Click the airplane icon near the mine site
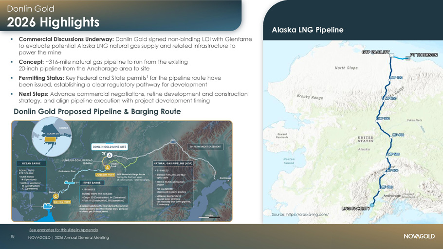This screenshot has height=249, width=443. (x=104, y=154)
